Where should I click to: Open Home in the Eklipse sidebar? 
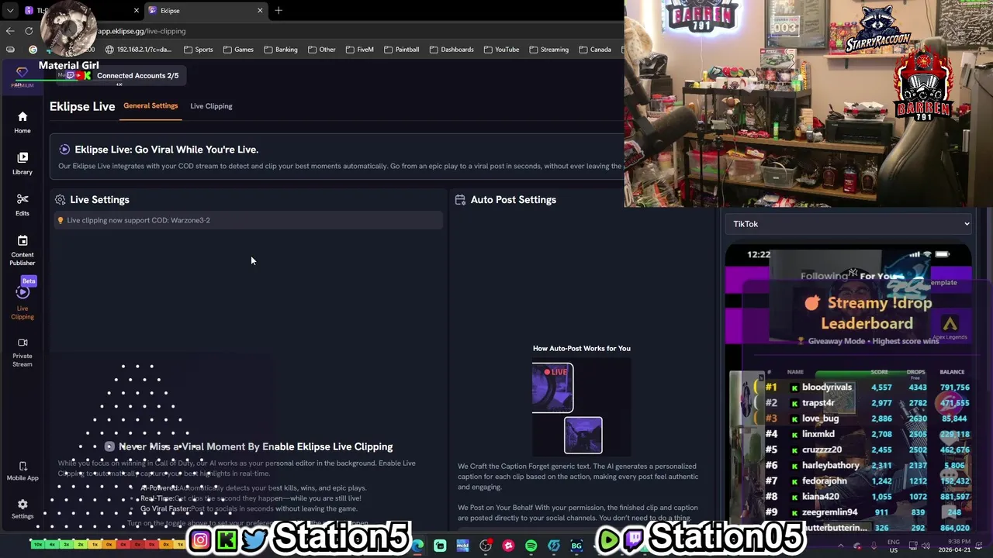(22, 122)
